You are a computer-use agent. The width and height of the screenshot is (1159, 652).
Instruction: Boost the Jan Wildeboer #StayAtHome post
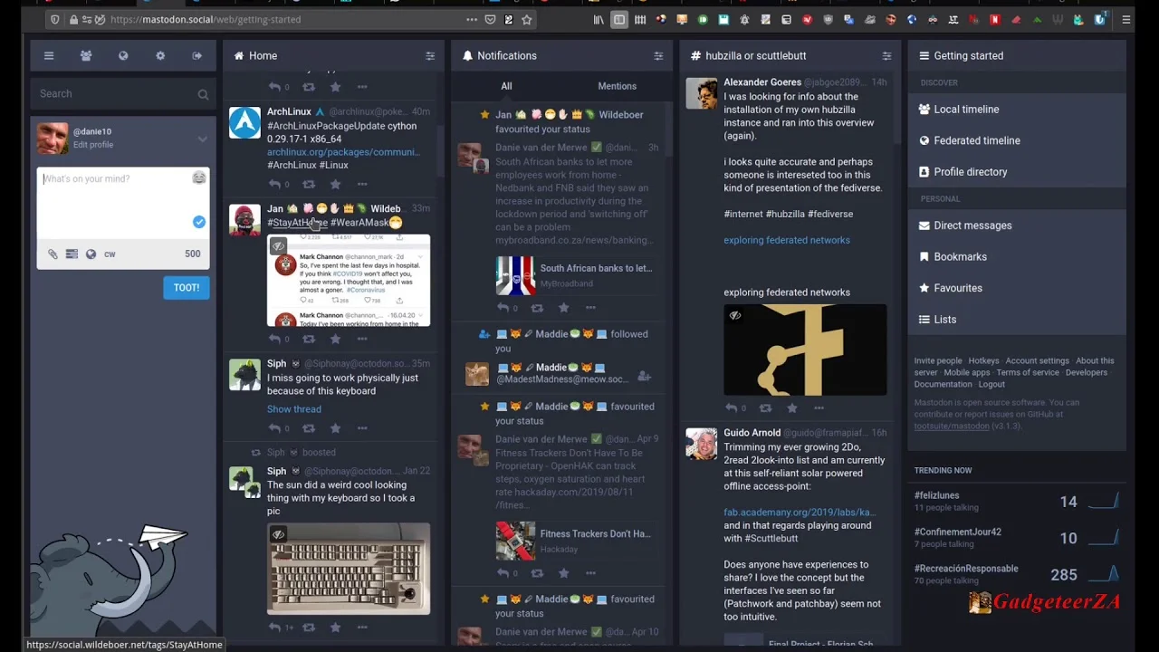click(309, 339)
